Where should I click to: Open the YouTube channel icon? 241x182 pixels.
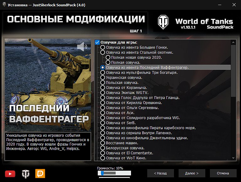point(10,174)
